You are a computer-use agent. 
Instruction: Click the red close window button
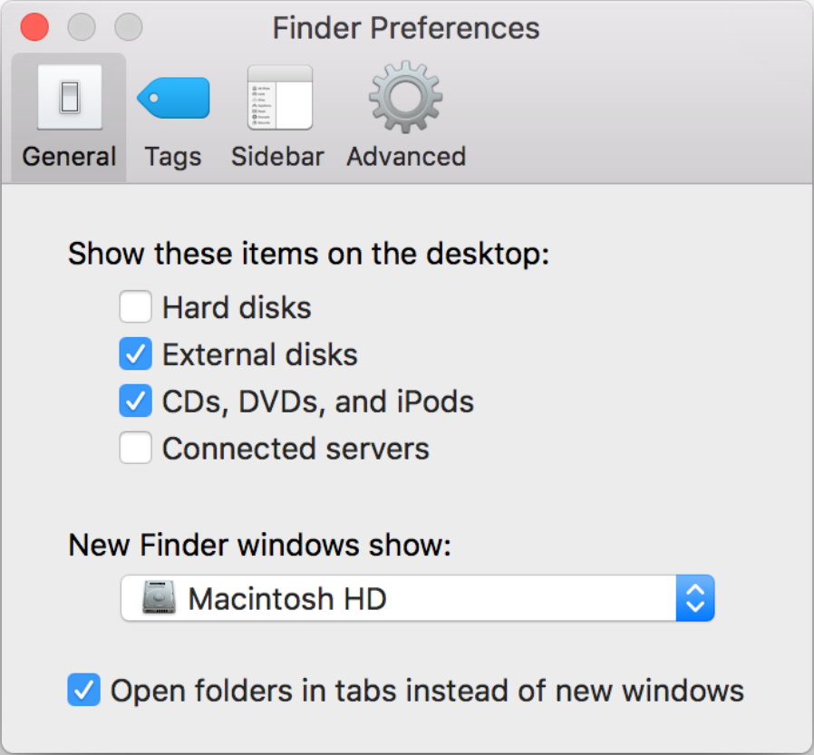34,27
